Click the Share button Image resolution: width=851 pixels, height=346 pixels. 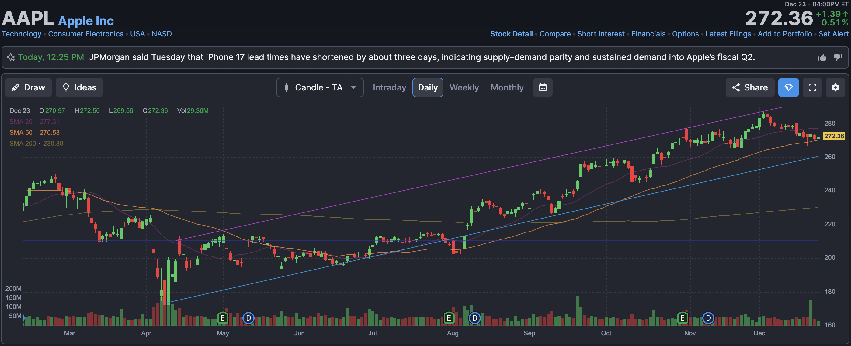coord(750,87)
